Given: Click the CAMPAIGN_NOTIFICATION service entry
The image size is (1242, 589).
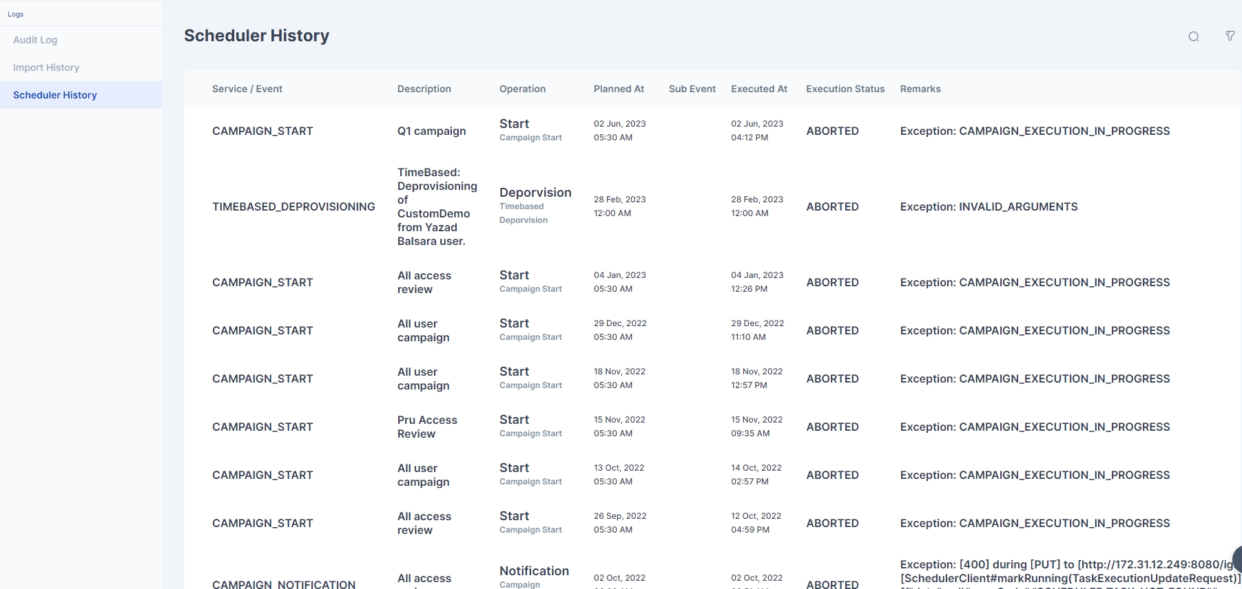Looking at the screenshot, I should [x=284, y=584].
